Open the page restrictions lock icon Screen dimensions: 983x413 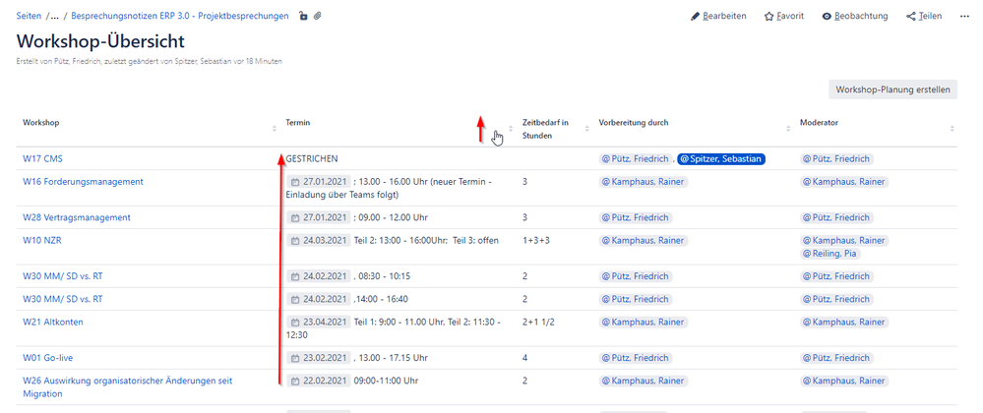click(303, 17)
